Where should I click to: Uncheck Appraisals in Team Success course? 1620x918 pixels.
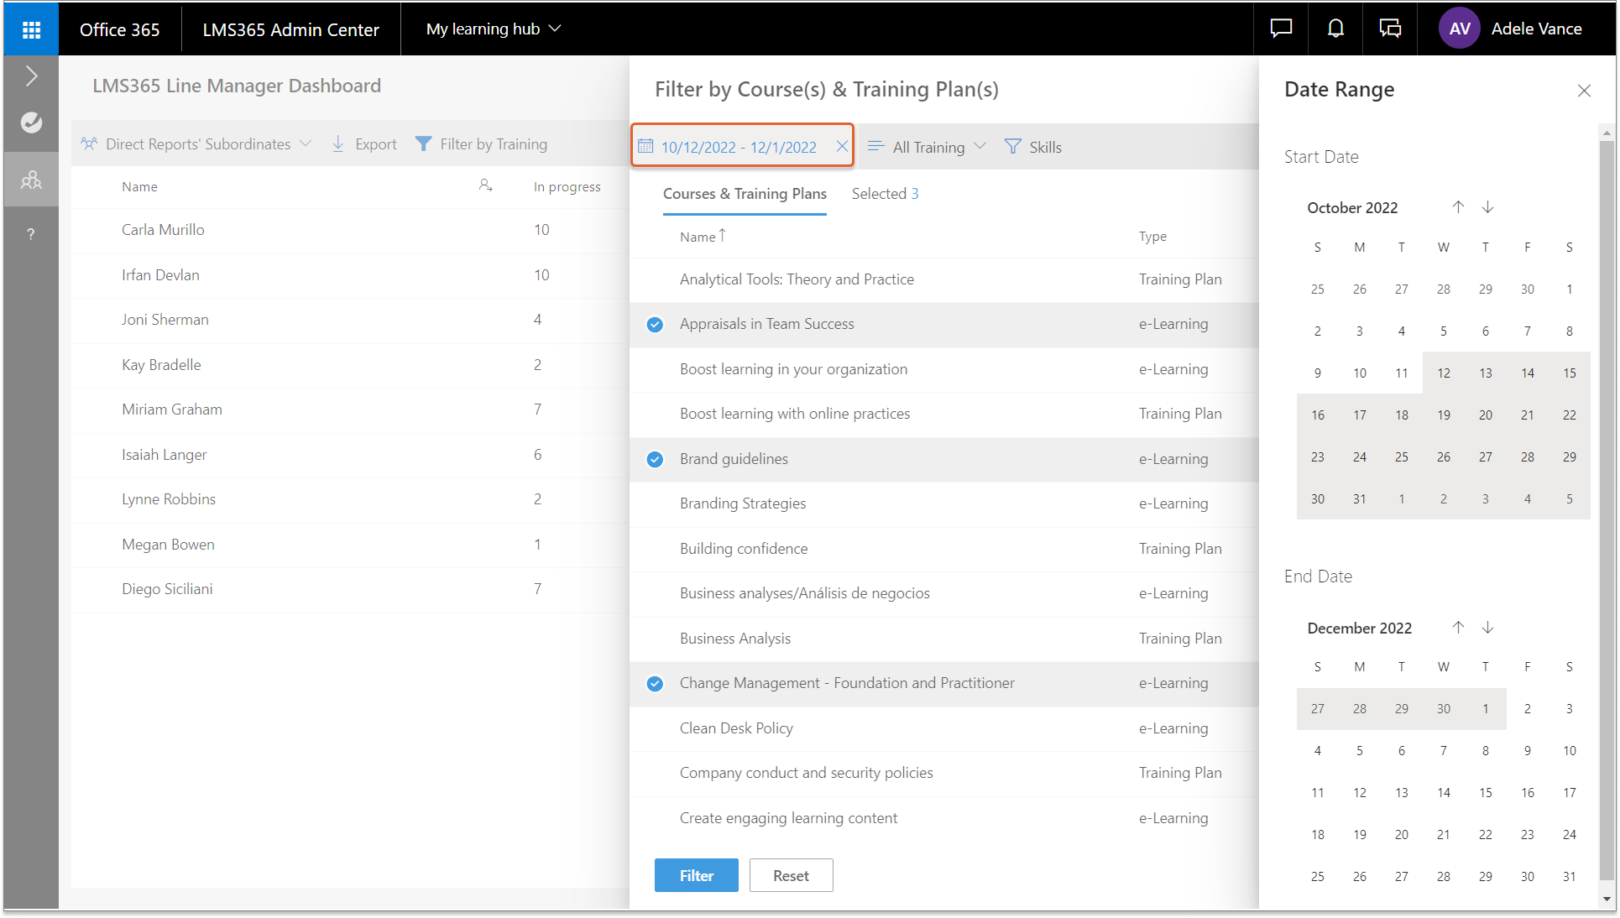pos(655,325)
